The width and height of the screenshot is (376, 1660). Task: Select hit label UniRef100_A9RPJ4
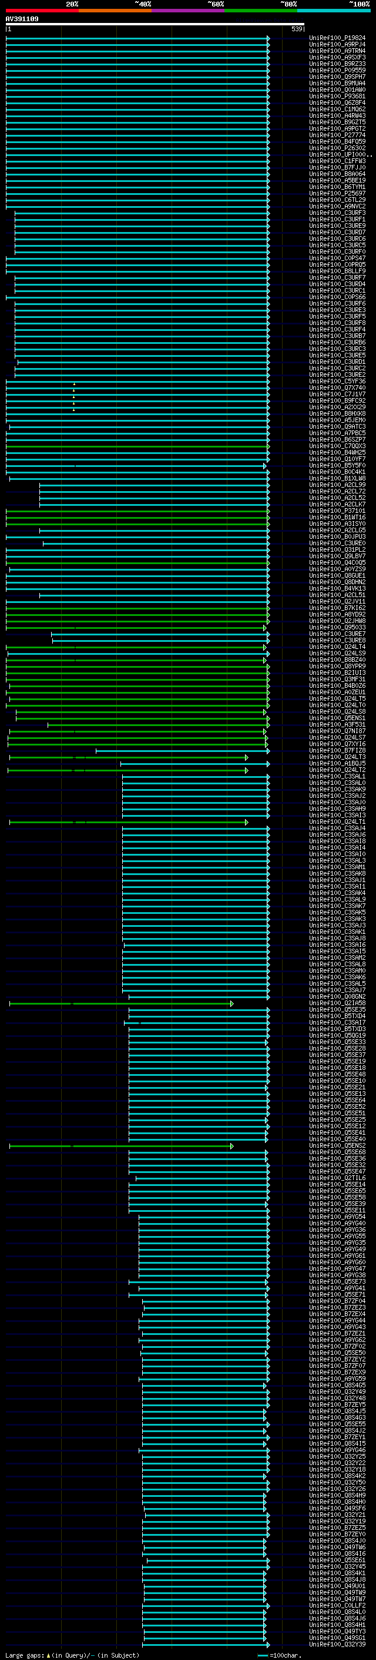pyautogui.click(x=337, y=45)
